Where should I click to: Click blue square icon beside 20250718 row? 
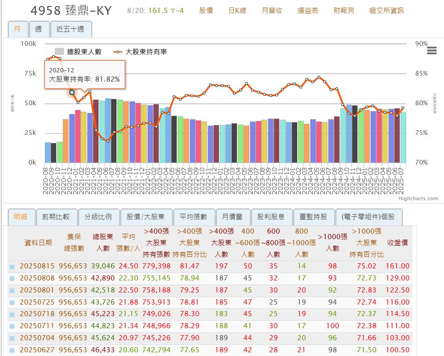[12, 315]
